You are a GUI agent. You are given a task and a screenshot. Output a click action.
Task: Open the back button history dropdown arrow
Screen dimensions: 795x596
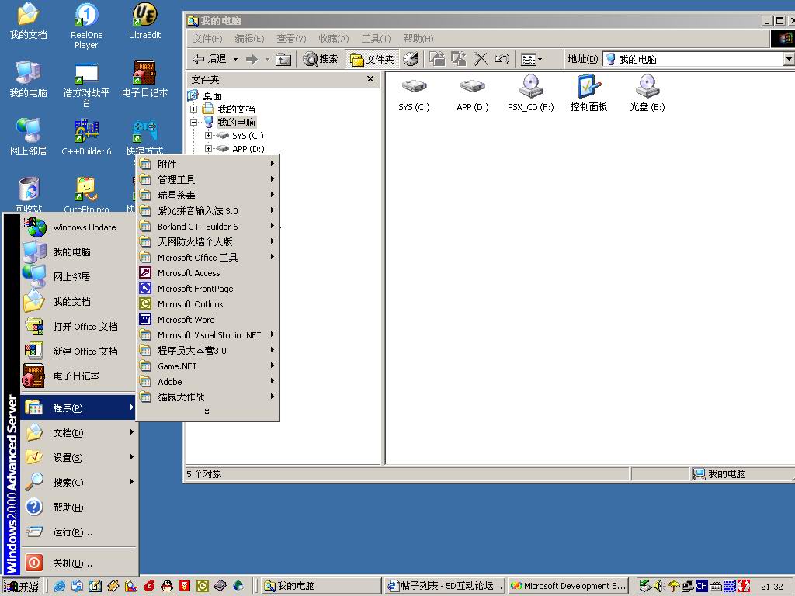(x=235, y=59)
